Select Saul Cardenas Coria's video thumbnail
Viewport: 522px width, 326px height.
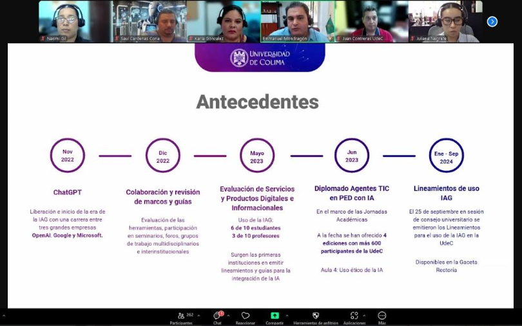pyautogui.click(x=148, y=21)
